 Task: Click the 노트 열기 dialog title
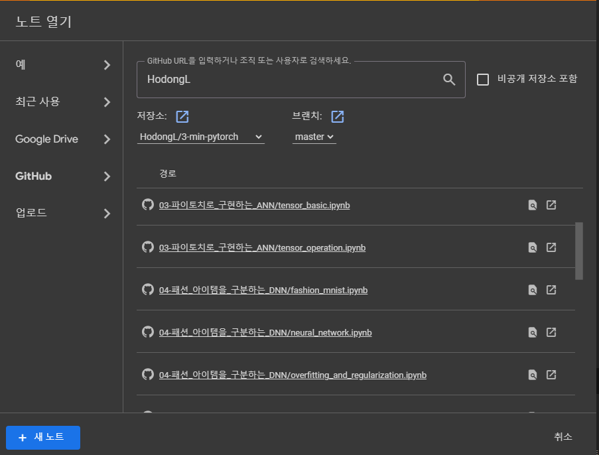coord(44,21)
